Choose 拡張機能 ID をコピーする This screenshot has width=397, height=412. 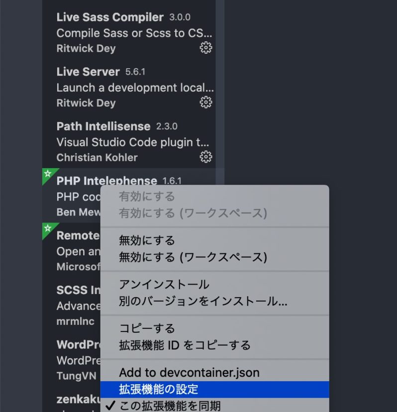(x=185, y=345)
